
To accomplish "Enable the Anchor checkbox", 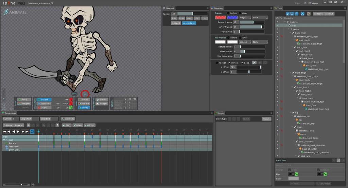I will click(216, 63).
